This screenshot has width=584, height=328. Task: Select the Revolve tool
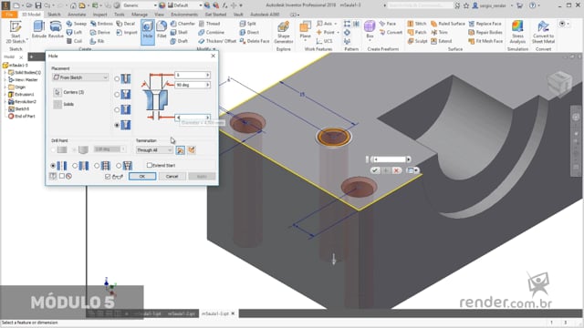point(56,29)
